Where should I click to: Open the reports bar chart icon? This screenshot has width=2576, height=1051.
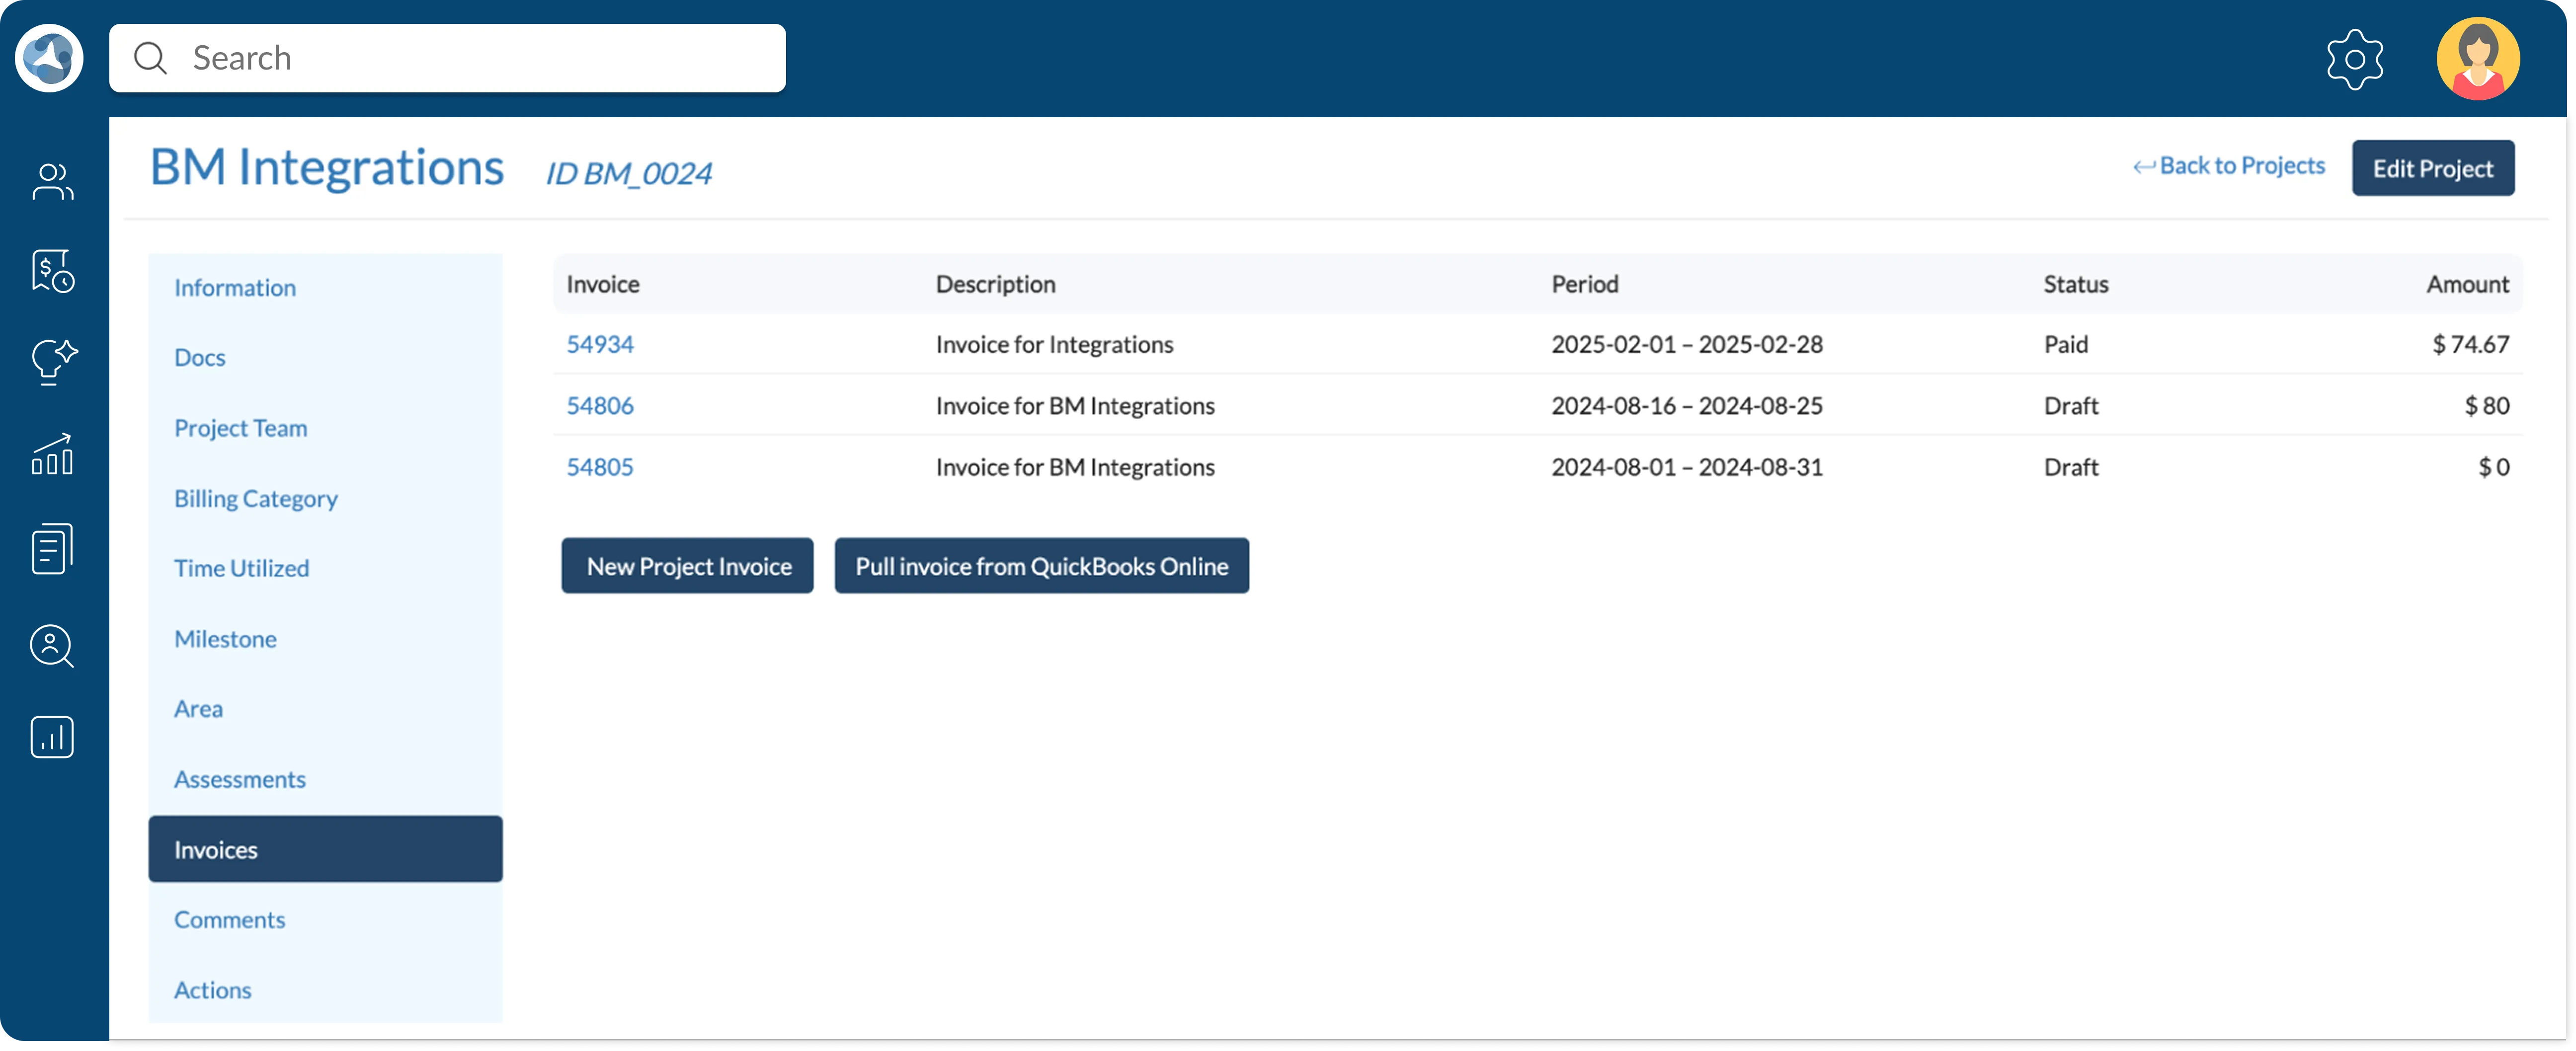[51, 737]
